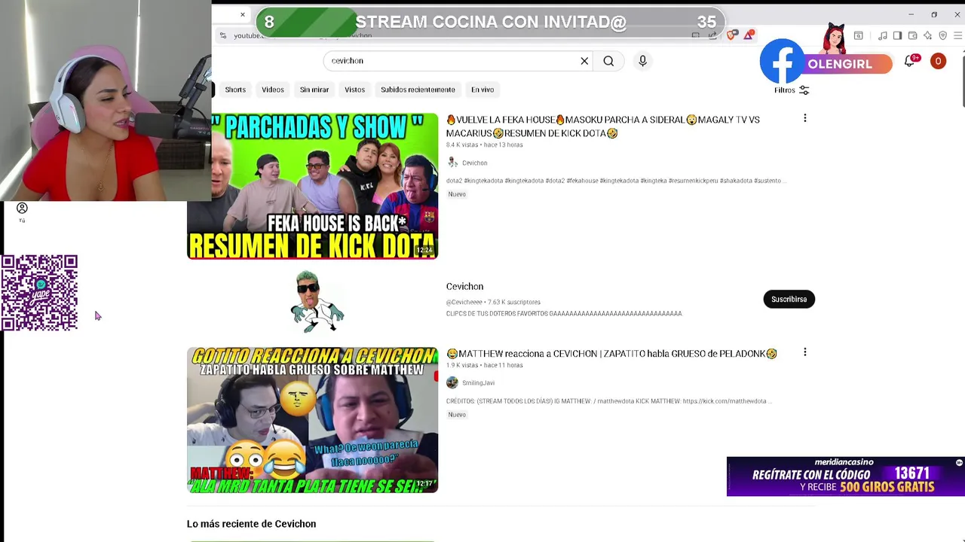Open the Filtros filter options
Screen dimensions: 965x542
(792, 90)
